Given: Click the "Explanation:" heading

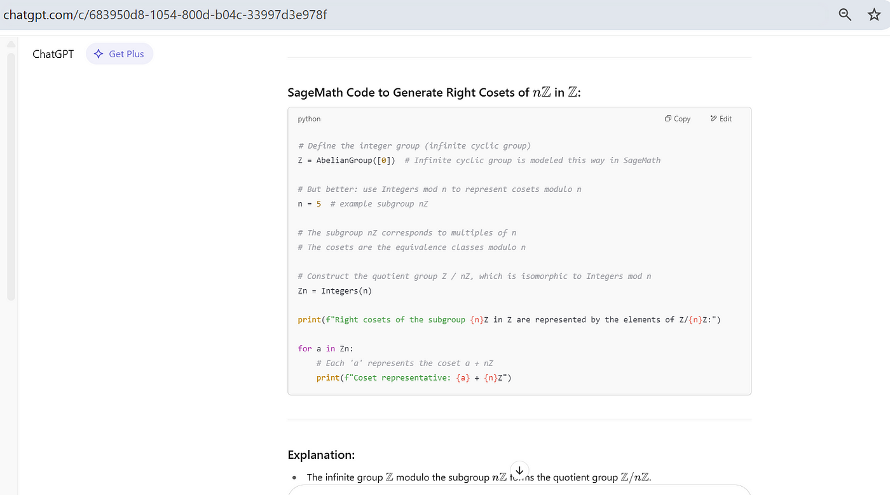Looking at the screenshot, I should click(x=321, y=455).
